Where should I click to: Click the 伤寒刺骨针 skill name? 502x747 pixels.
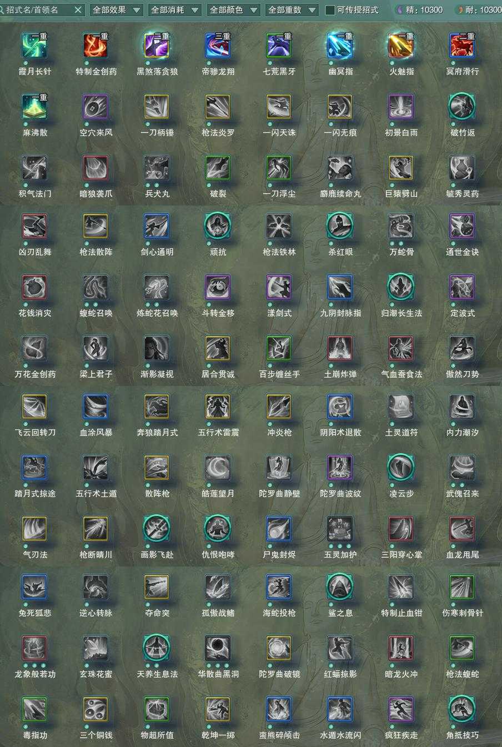click(x=463, y=613)
